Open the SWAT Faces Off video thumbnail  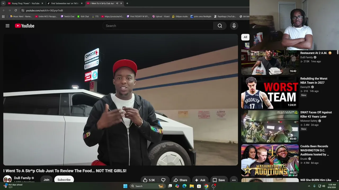[270, 126]
